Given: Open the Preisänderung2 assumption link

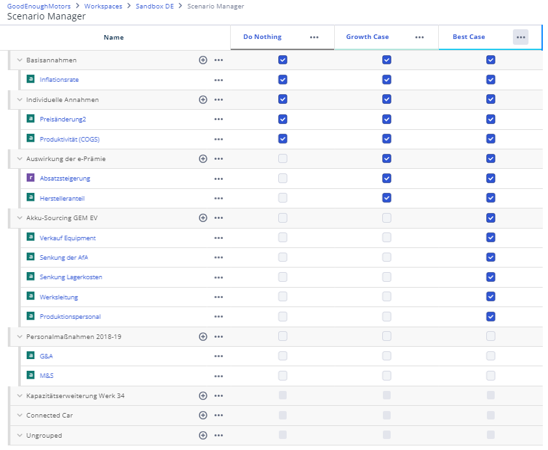Looking at the screenshot, I should [x=62, y=119].
